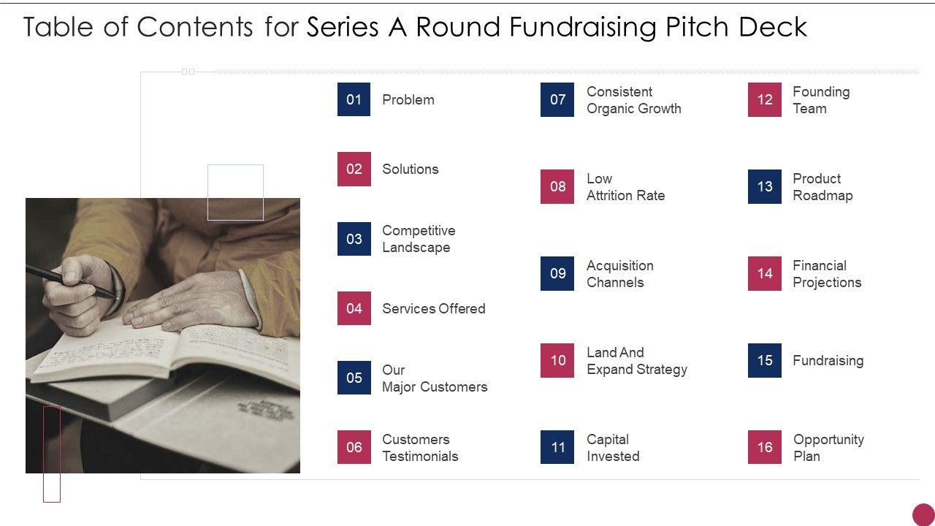This screenshot has height=526, width=935.
Task: Open the Competitive Landscape section link
Action: [419, 239]
